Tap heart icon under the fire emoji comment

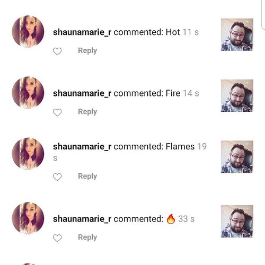[x=57, y=238]
